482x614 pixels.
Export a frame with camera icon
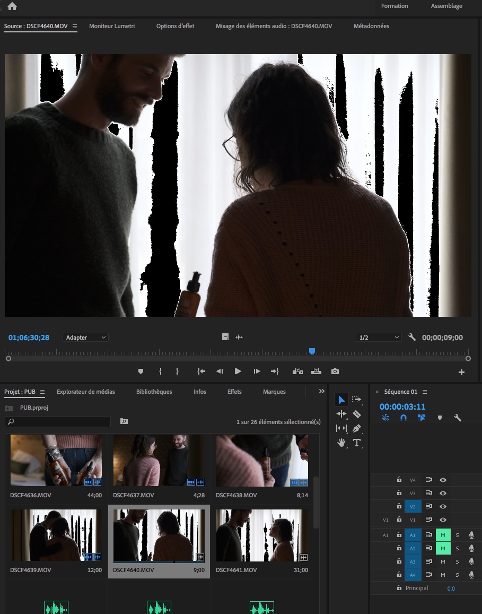click(x=335, y=371)
